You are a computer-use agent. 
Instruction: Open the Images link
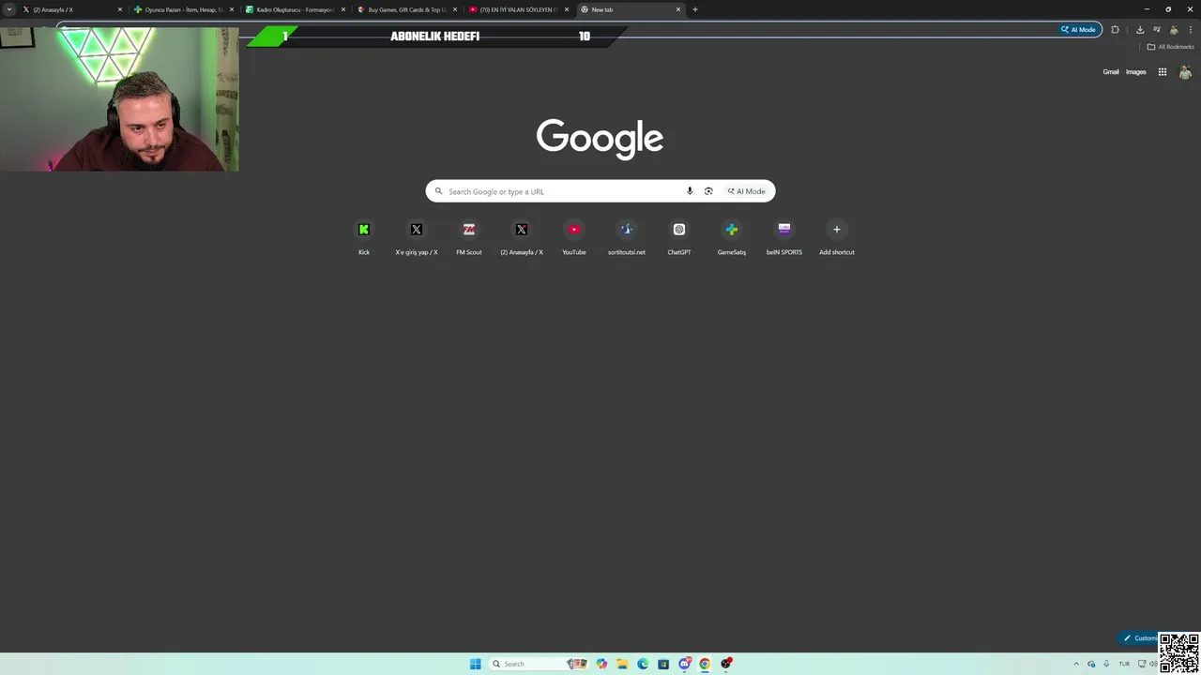(x=1136, y=72)
